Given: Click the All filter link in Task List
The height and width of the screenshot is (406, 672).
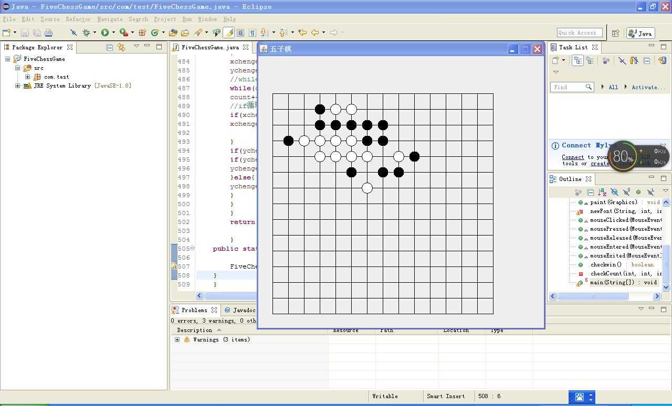Looking at the screenshot, I should [x=613, y=87].
